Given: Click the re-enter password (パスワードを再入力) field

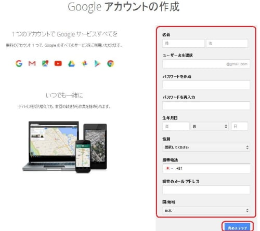Looking at the screenshot, I should tap(206, 105).
